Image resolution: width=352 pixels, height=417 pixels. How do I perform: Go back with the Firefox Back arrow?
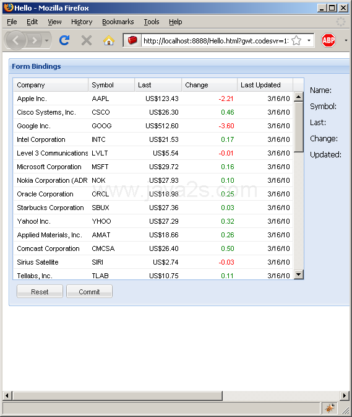click(15, 40)
